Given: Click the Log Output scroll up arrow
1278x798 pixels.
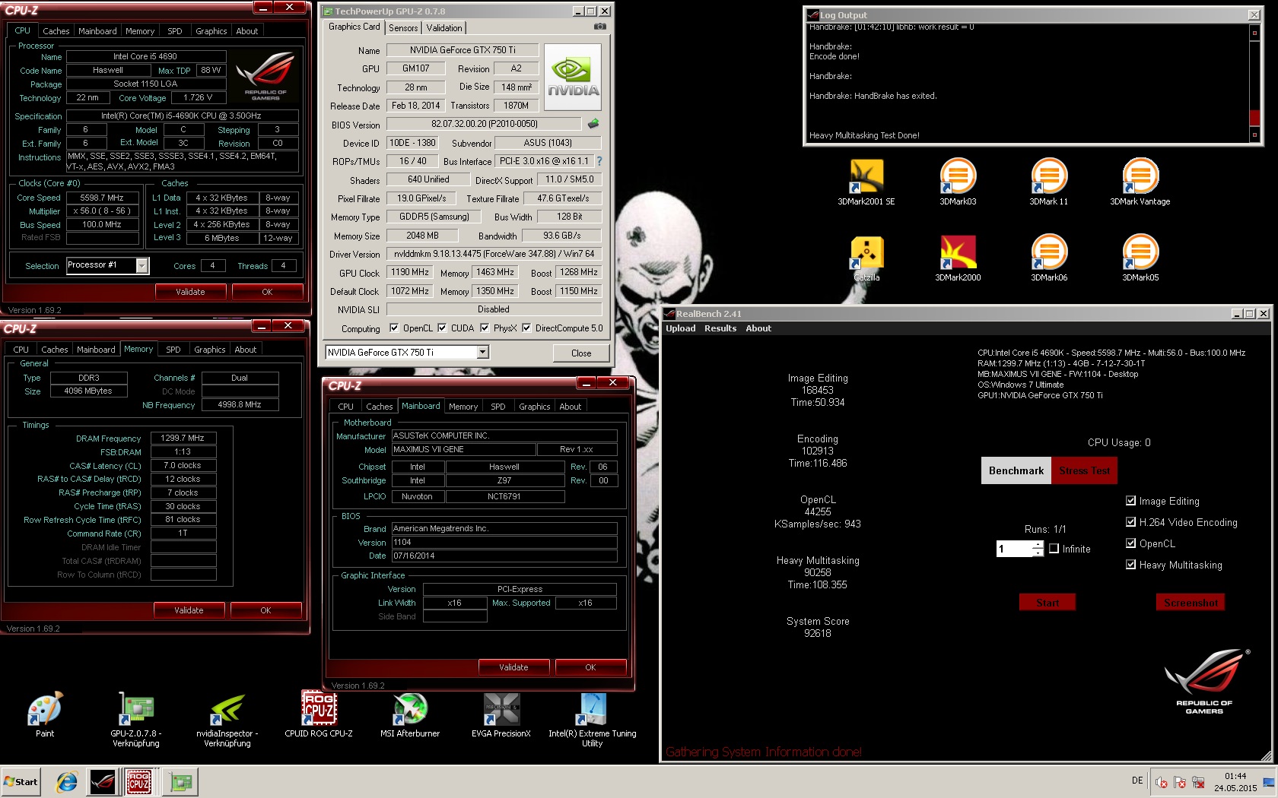Looking at the screenshot, I should coord(1254,33).
